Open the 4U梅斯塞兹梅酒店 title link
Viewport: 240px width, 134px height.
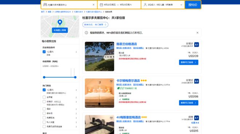pos(128,117)
